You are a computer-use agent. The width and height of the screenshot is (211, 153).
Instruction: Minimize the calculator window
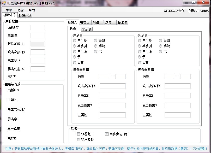186,2
